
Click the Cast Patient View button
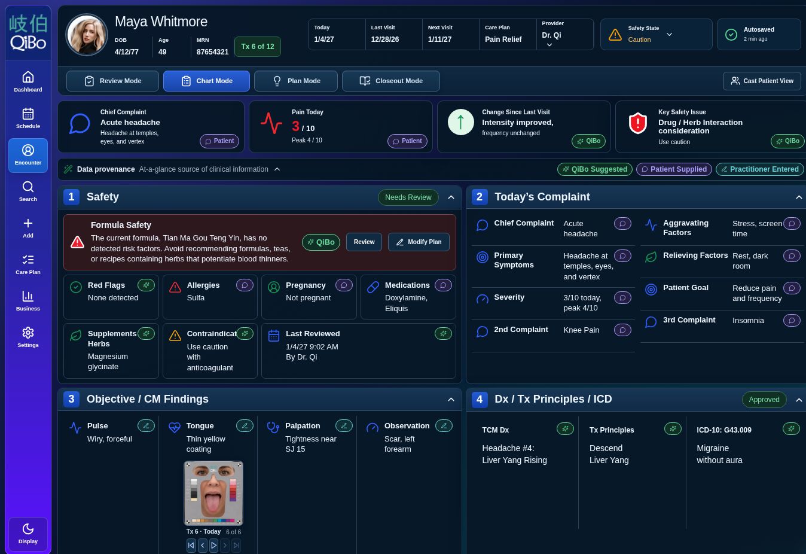[x=762, y=81]
